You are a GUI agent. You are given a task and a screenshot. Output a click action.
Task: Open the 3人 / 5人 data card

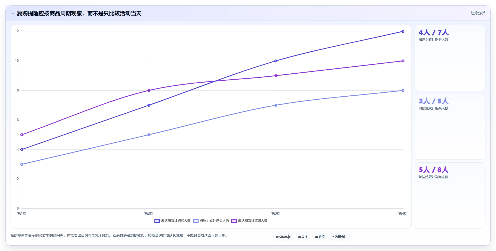pyautogui.click(x=450, y=127)
